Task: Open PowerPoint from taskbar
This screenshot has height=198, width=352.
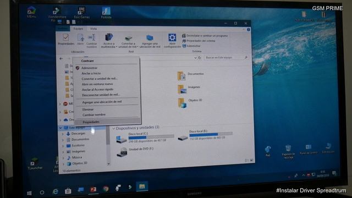Action: (93, 189)
